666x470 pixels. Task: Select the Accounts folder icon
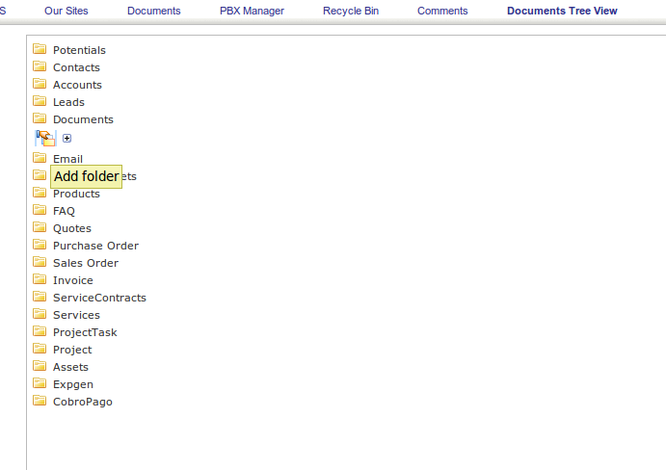(40, 84)
